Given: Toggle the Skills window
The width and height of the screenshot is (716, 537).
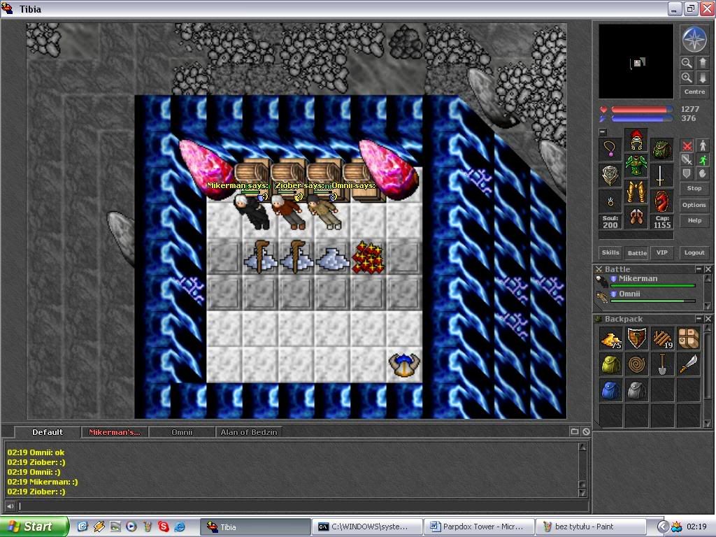Looking at the screenshot, I should click(610, 252).
